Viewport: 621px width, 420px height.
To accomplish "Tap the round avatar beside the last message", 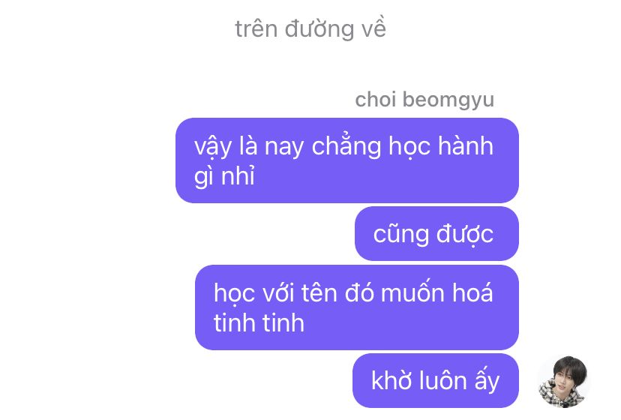I will pos(563,381).
